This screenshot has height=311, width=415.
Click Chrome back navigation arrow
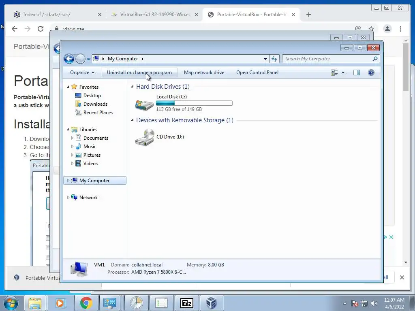15,29
